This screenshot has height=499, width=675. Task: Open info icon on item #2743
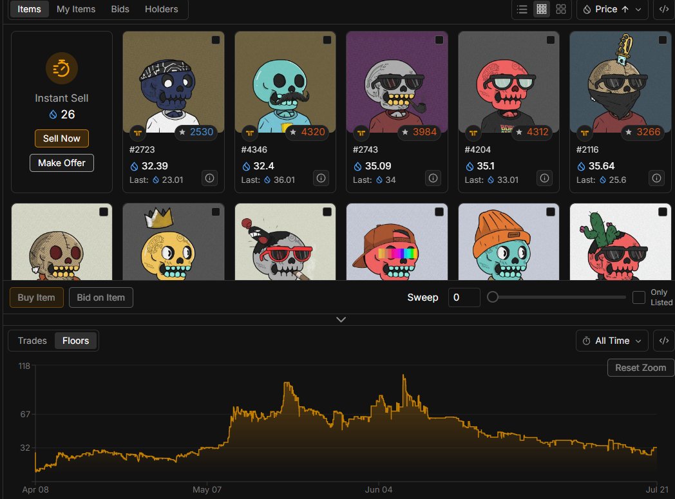433,178
